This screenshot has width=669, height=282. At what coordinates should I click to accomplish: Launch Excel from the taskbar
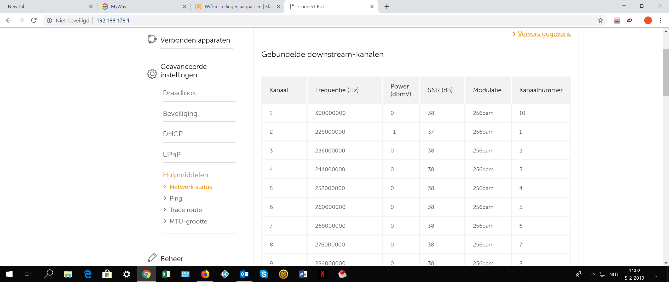[x=166, y=274]
